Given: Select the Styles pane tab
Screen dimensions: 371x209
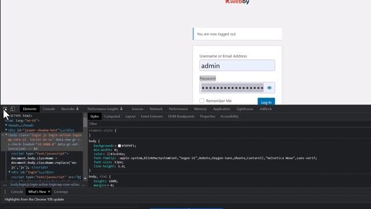Looking at the screenshot, I should pos(94,116).
